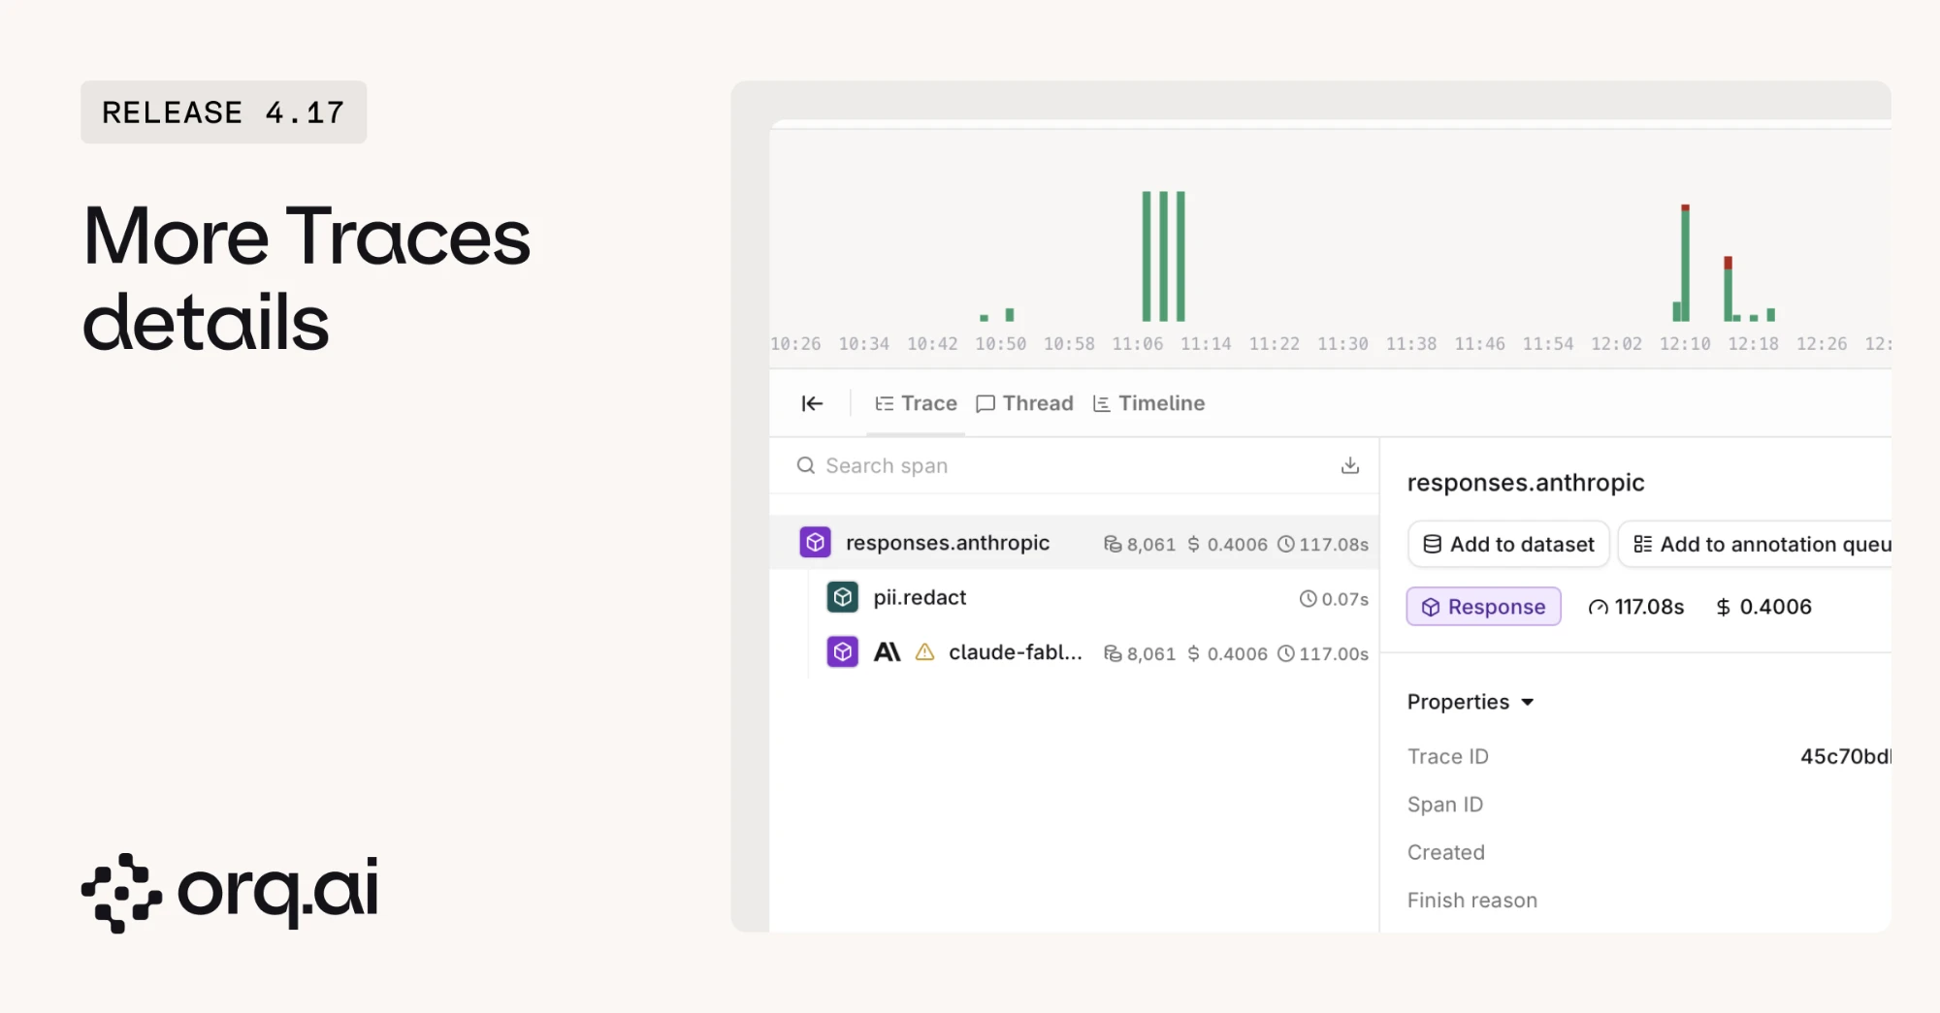Image resolution: width=1940 pixels, height=1013 pixels.
Task: Collapse the panel with the back arrow icon
Action: coord(812,403)
